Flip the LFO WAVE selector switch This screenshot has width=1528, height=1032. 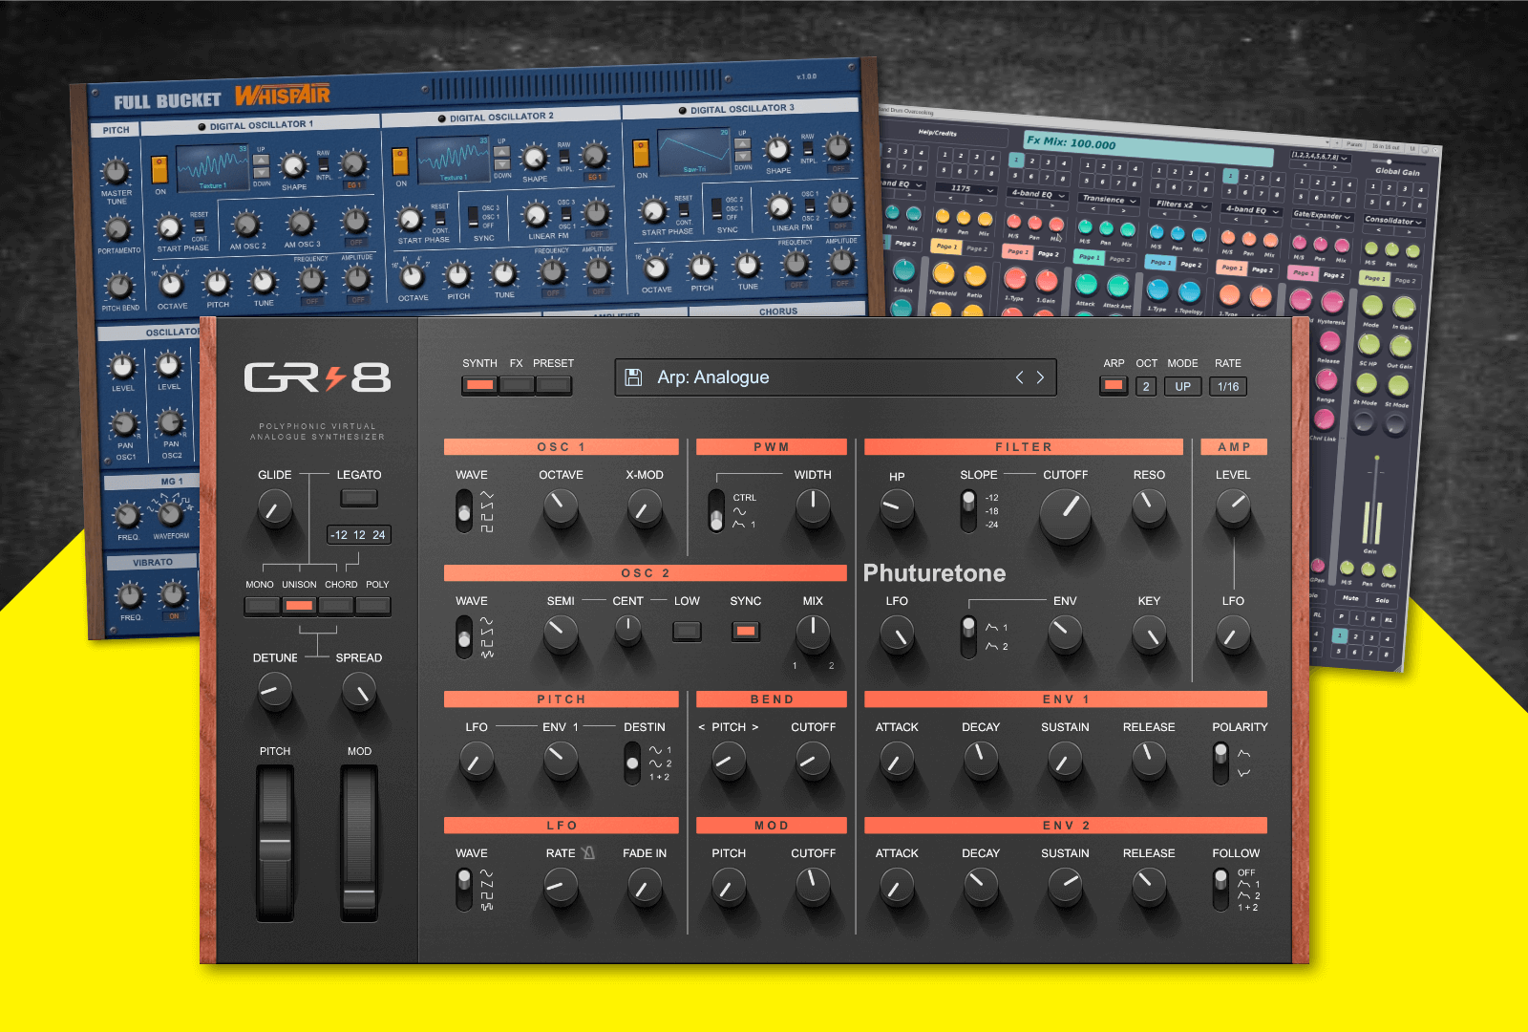[x=464, y=890]
